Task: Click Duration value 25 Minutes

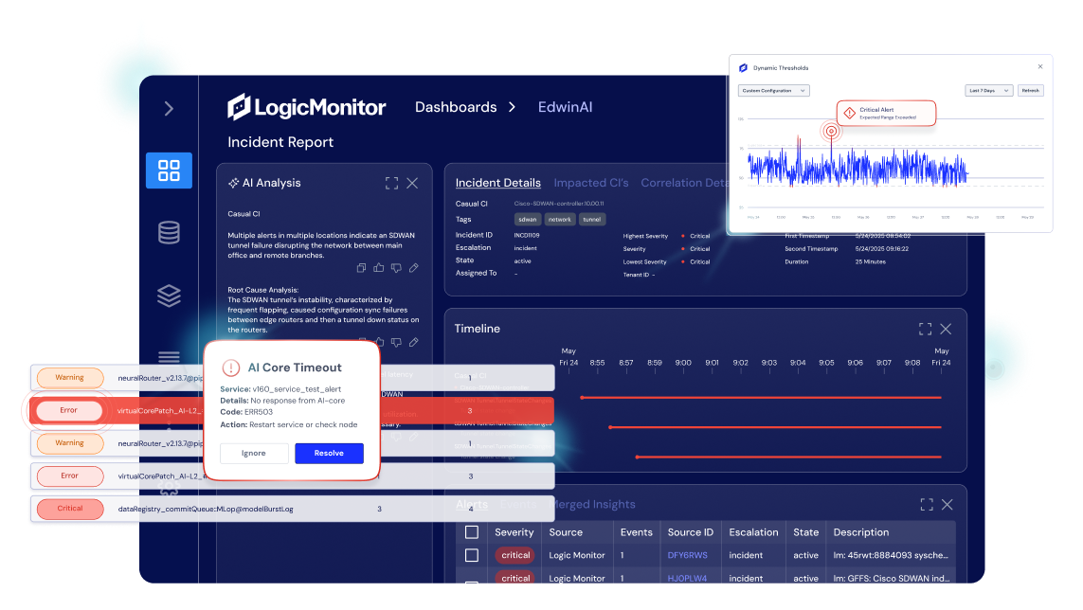Action: pos(870,261)
